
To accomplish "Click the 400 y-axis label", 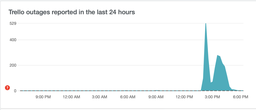I will pos(13,40).
